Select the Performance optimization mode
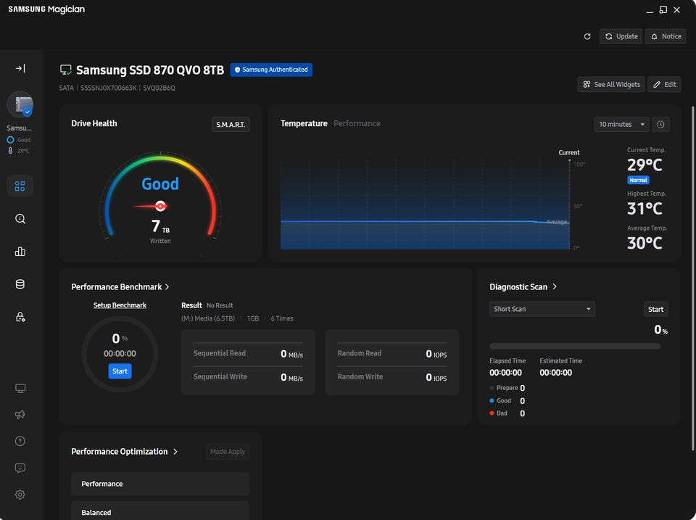This screenshot has width=696, height=520. tap(160, 484)
